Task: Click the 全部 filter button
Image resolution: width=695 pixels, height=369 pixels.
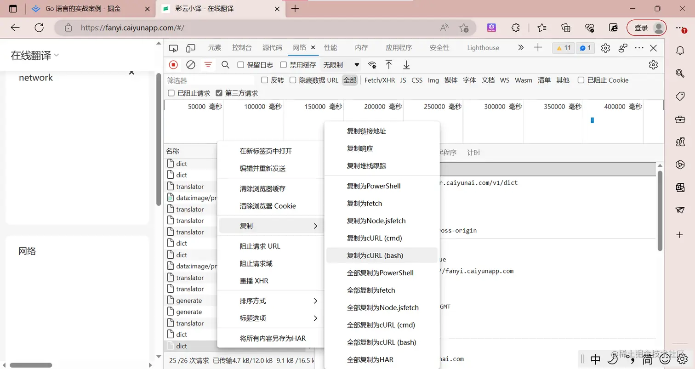Action: 350,80
